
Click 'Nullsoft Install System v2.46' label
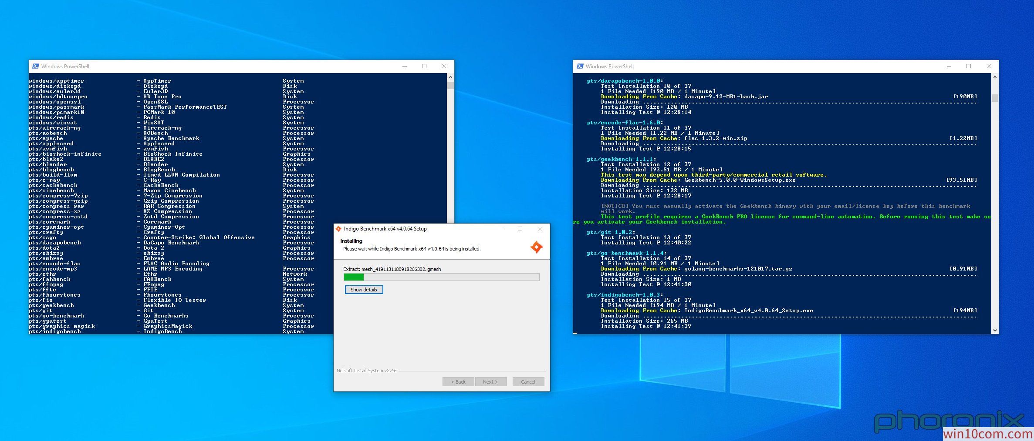click(x=366, y=371)
